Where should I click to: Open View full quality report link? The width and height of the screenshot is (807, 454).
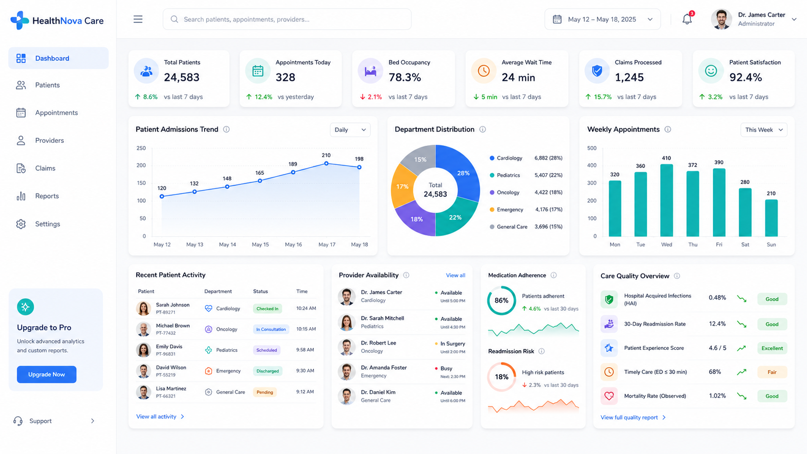coord(633,417)
